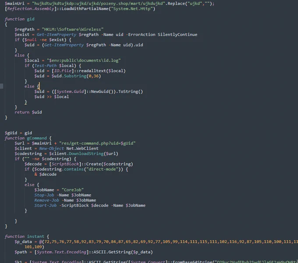The height and width of the screenshot is (263, 298).
Task: Click the 'return $uid' statement
Action: [28, 112]
